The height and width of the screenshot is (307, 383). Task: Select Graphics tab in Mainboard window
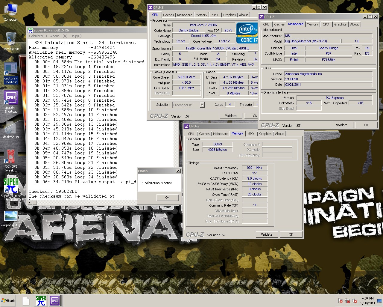tap(341, 24)
